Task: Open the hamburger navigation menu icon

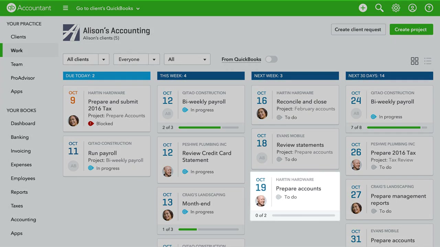Action: [x=65, y=8]
